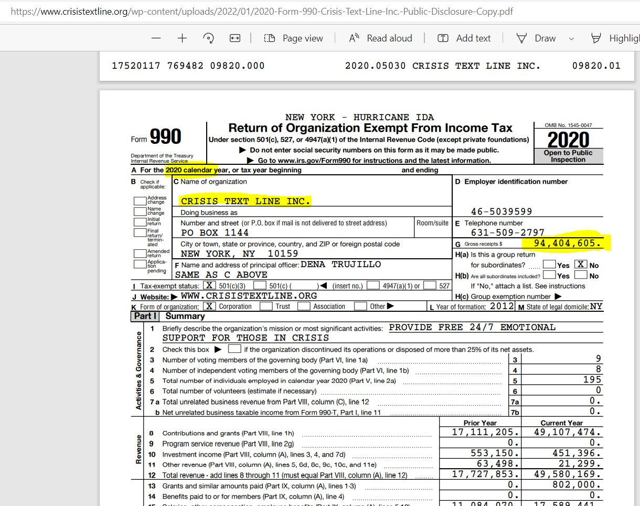Toggle the 501(c)(3) tax-exempt checkbox

tap(209, 286)
